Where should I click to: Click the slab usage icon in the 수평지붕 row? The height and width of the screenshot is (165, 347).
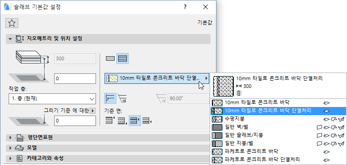click(x=327, y=119)
